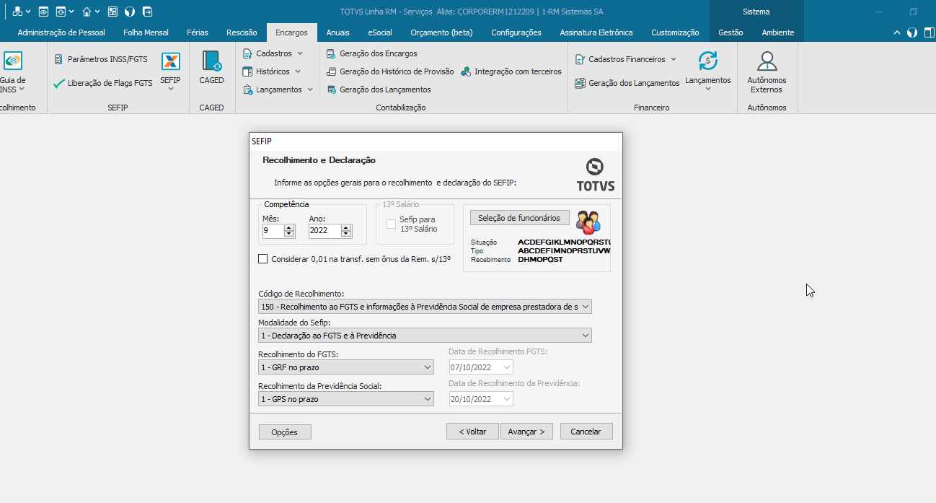Click the home icon in title bar
This screenshot has width=936, height=503.
[x=87, y=12]
